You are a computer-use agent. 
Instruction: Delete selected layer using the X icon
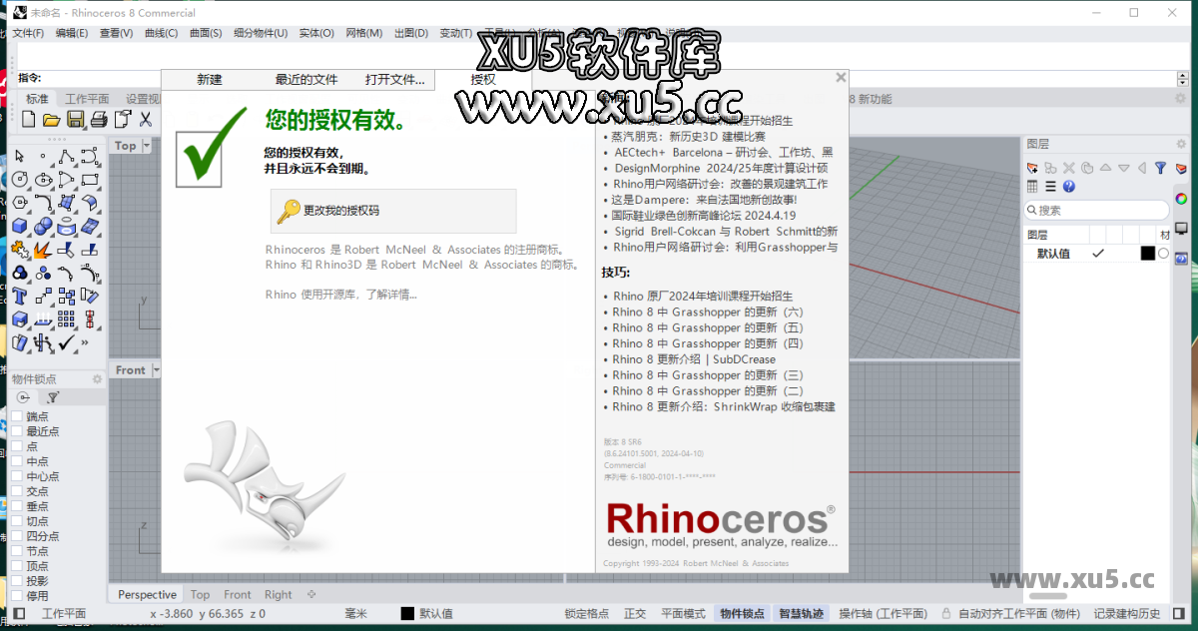pos(1068,168)
